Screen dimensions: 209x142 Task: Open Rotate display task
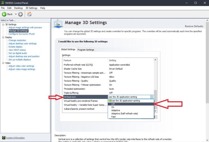tap(15, 47)
